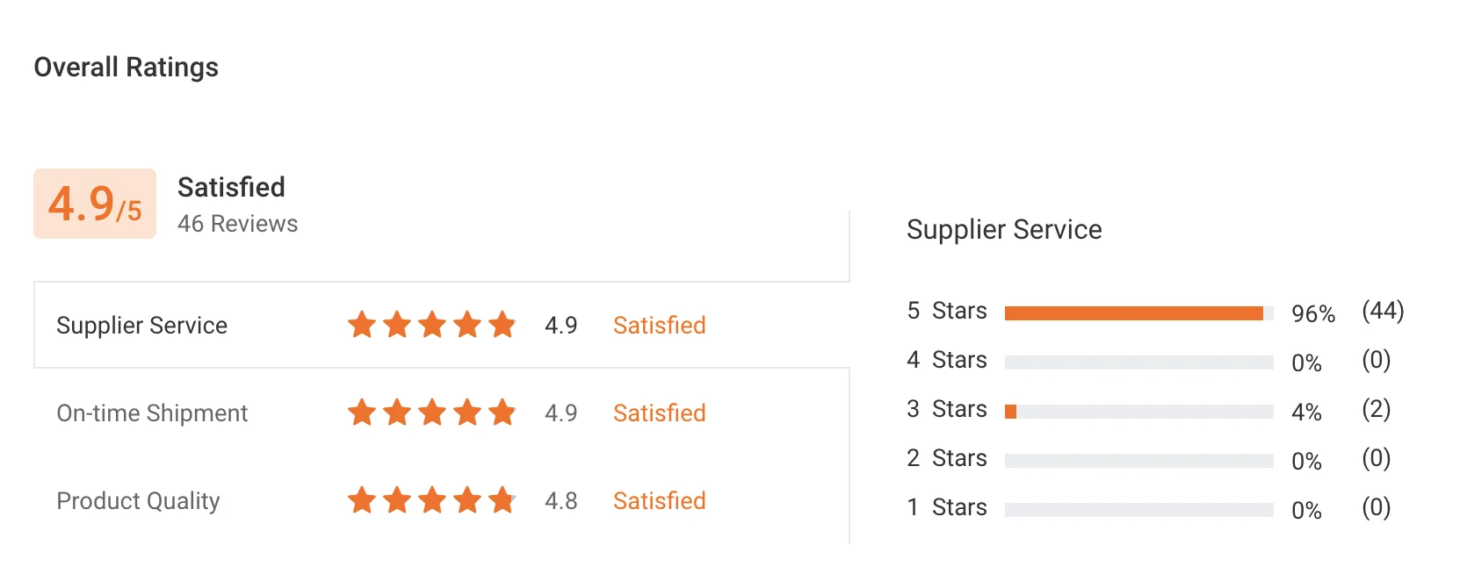Click Satisfied label beside Product Quality score
The width and height of the screenshot is (1467, 574).
point(659,501)
